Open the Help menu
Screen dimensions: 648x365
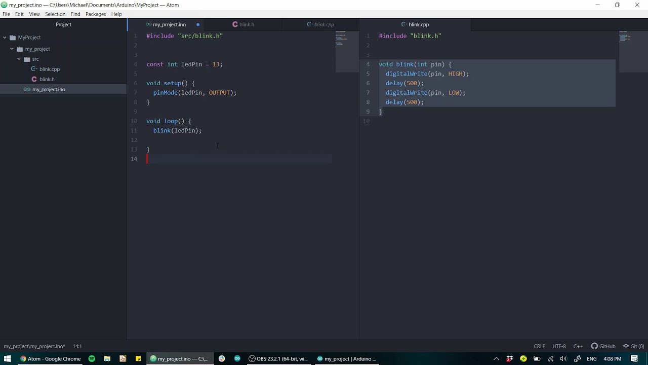pyautogui.click(x=116, y=14)
